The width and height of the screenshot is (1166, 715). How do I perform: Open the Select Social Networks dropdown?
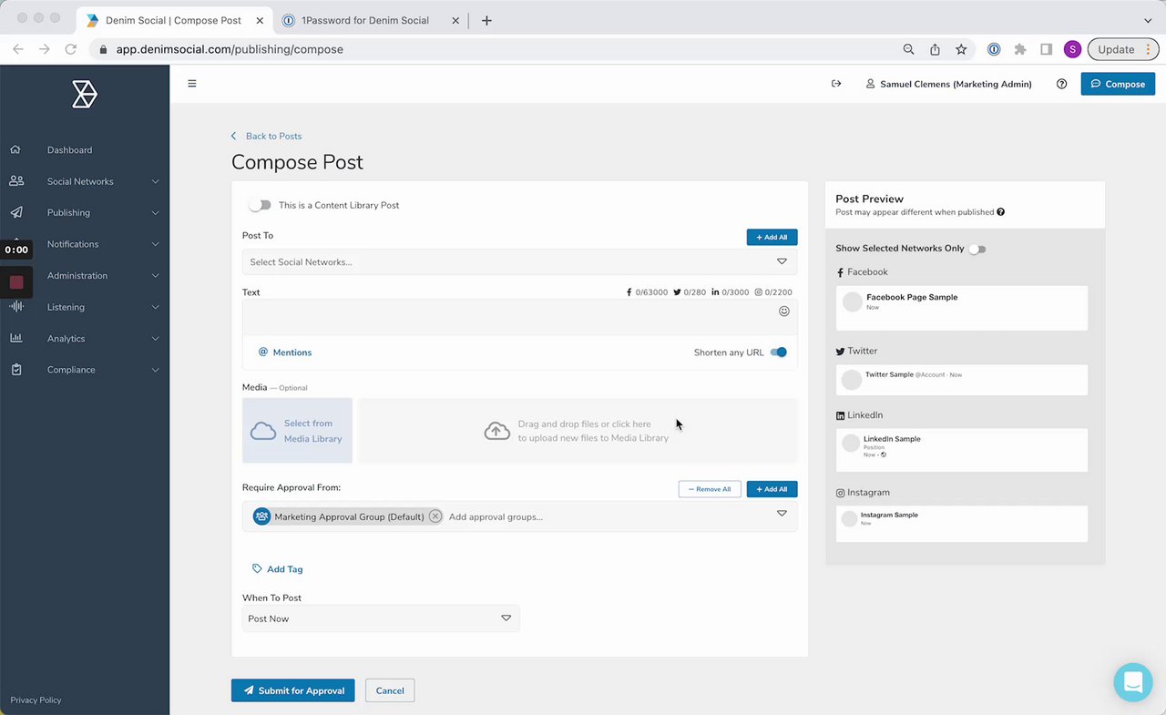(519, 262)
